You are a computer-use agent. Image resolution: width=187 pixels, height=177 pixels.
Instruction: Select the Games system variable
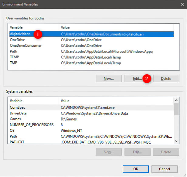pyautogui.click(x=15, y=119)
